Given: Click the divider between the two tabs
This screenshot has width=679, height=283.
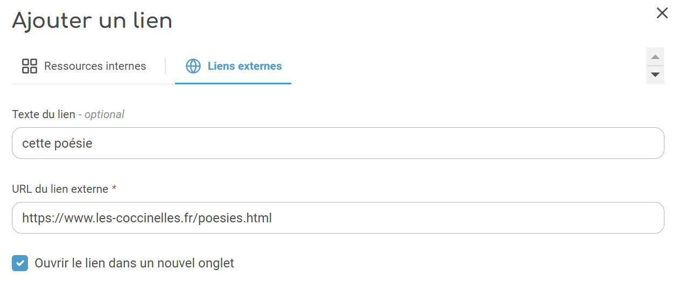Looking at the screenshot, I should (165, 66).
